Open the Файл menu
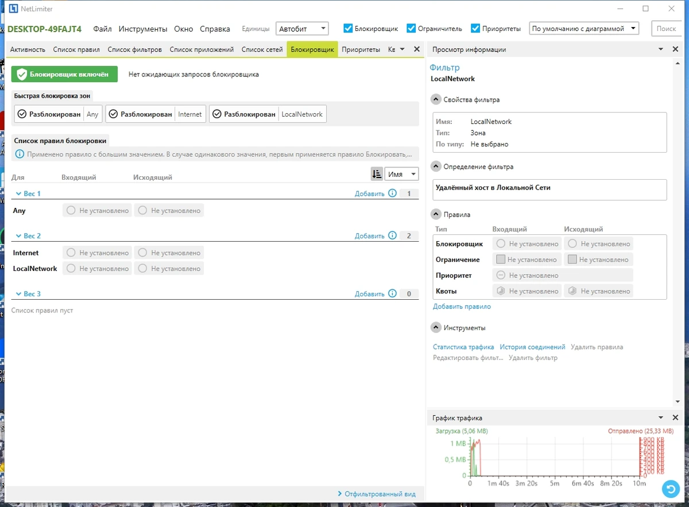This screenshot has width=689, height=507. point(102,29)
